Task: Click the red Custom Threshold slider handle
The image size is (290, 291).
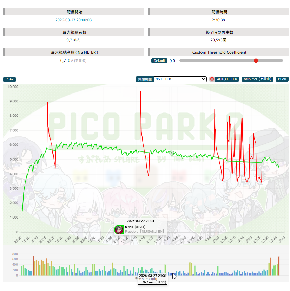Action: 256,60
